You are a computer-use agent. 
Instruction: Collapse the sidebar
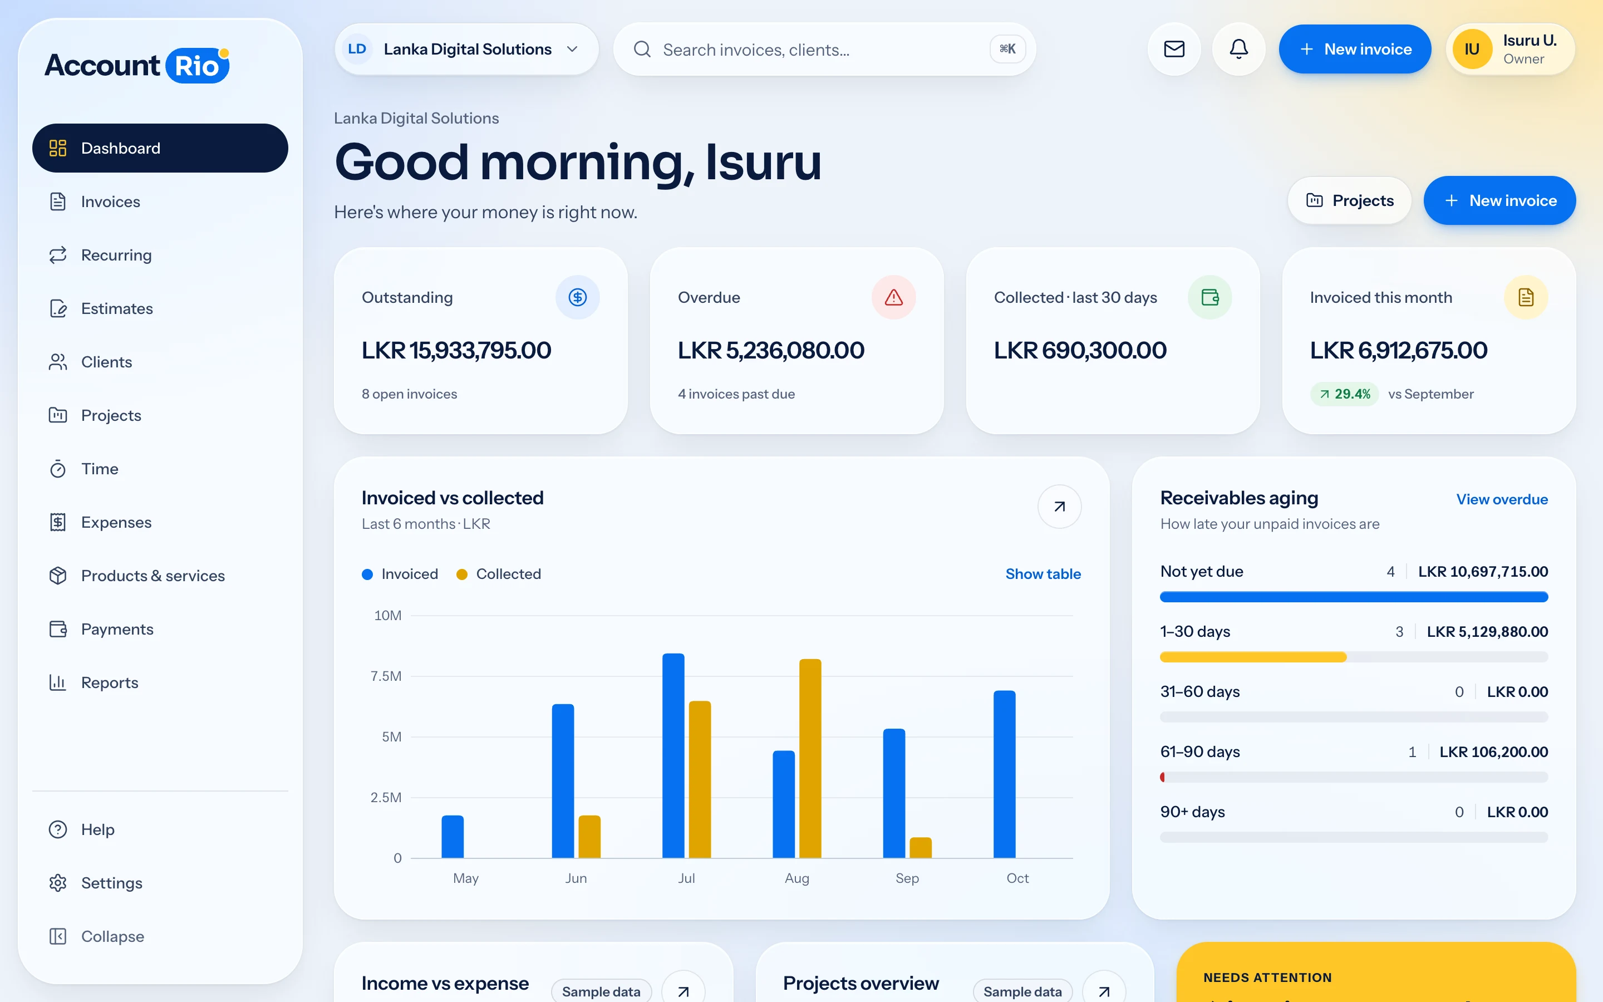[160, 936]
